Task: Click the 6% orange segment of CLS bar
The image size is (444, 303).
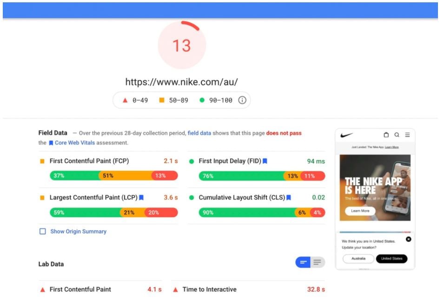Action: [303, 212]
